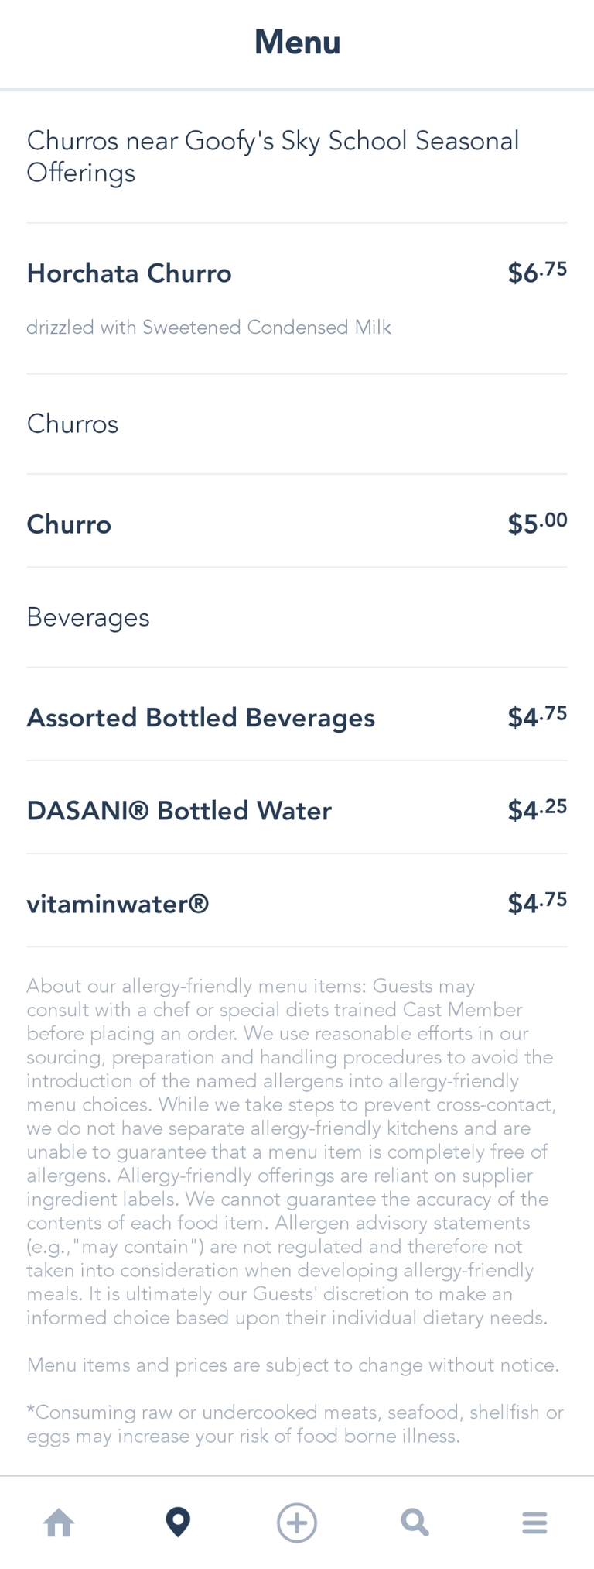Choose Assorted Bottled Beverages
Image resolution: width=594 pixels, height=1569 pixels.
point(201,718)
